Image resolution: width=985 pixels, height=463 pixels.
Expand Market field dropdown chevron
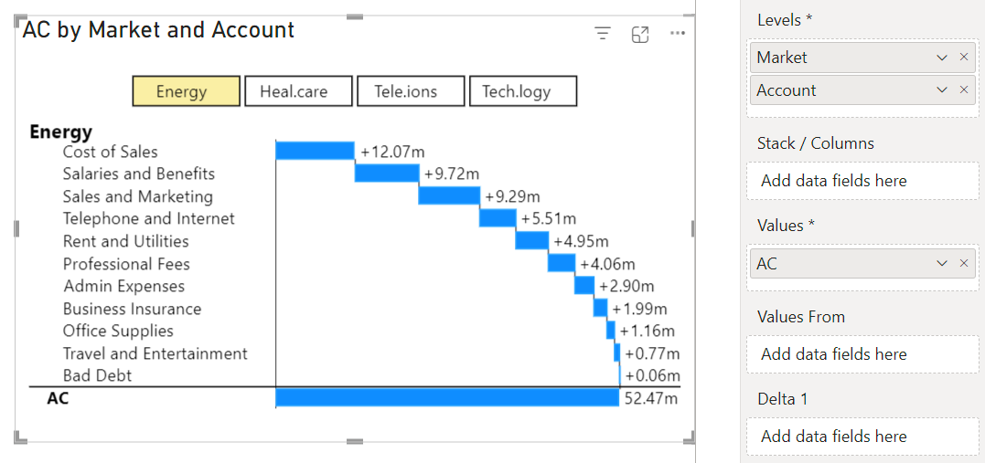coord(943,58)
